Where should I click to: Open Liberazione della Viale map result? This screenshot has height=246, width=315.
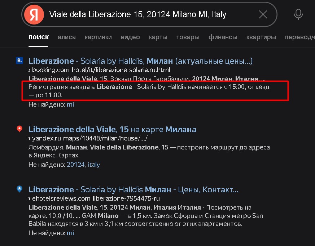(112, 129)
